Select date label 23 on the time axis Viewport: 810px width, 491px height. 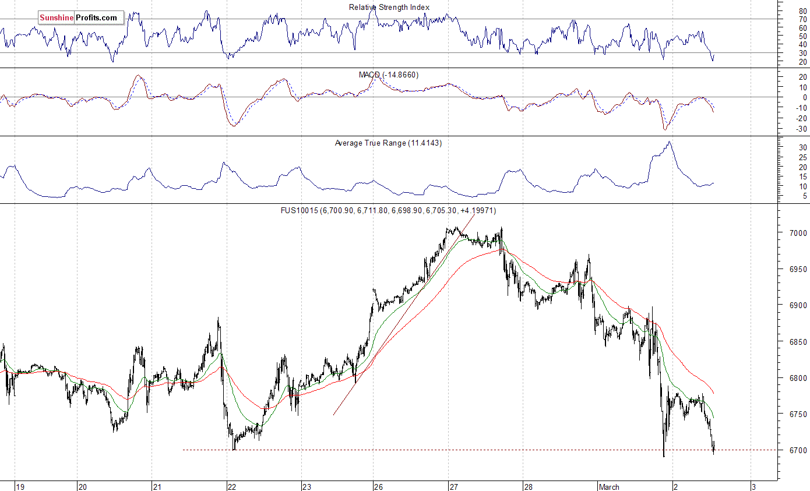point(307,487)
